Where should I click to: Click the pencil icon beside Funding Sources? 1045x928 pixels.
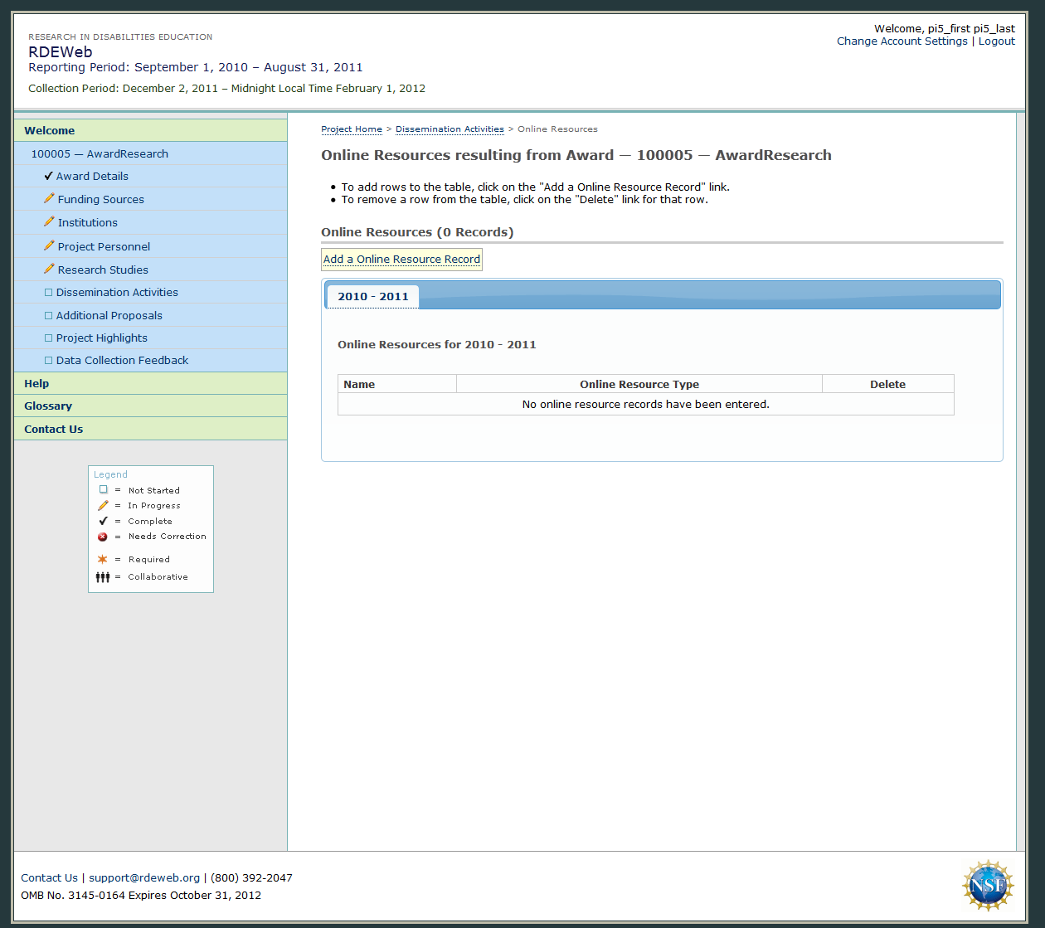tap(49, 198)
